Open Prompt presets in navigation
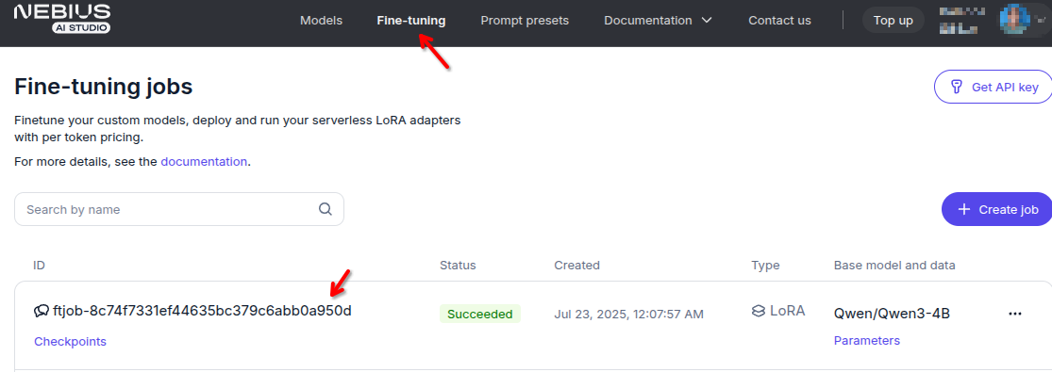This screenshot has width=1052, height=372. tap(525, 20)
